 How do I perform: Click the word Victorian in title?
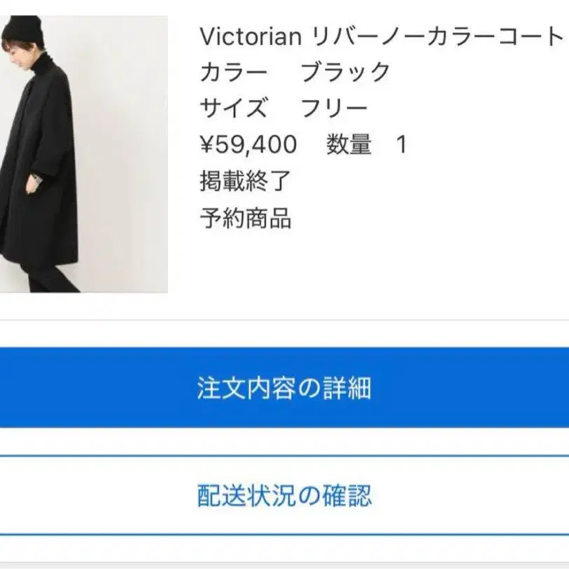pos(251,36)
